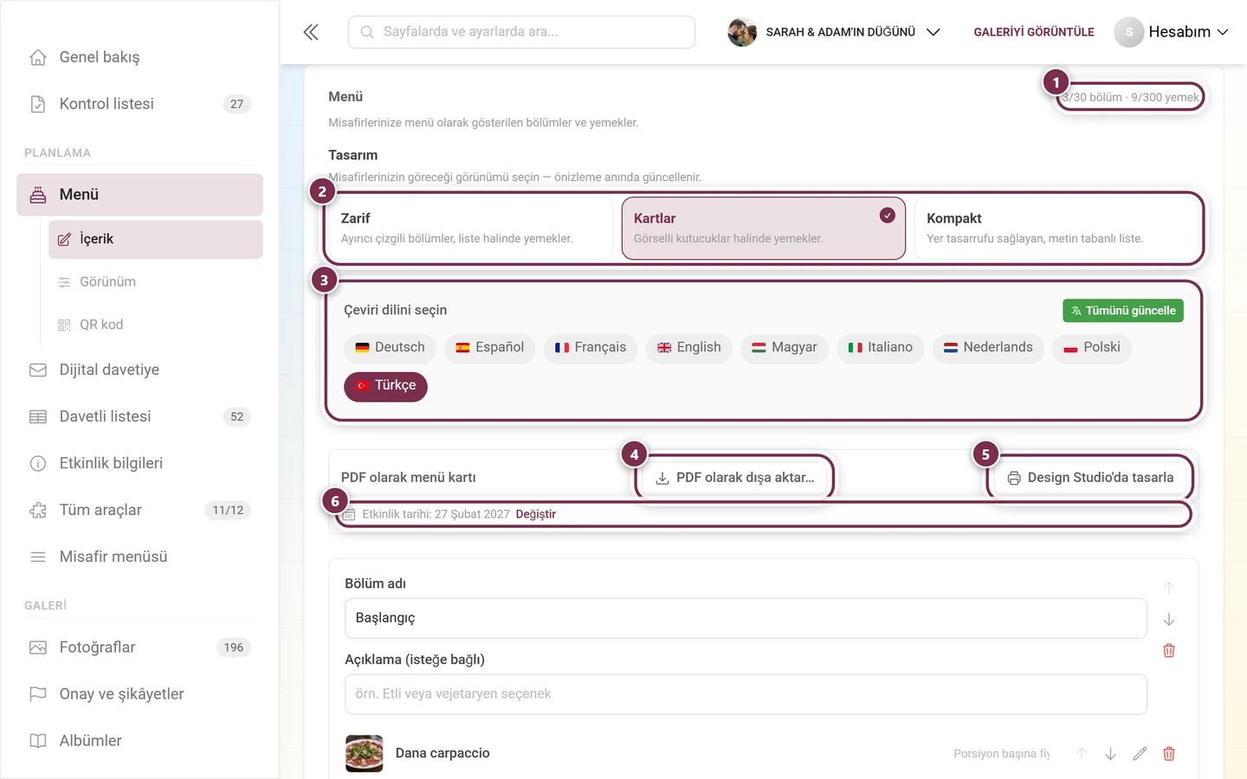Open the İçerik submenu item
The width and height of the screenshot is (1247, 779).
pos(156,239)
